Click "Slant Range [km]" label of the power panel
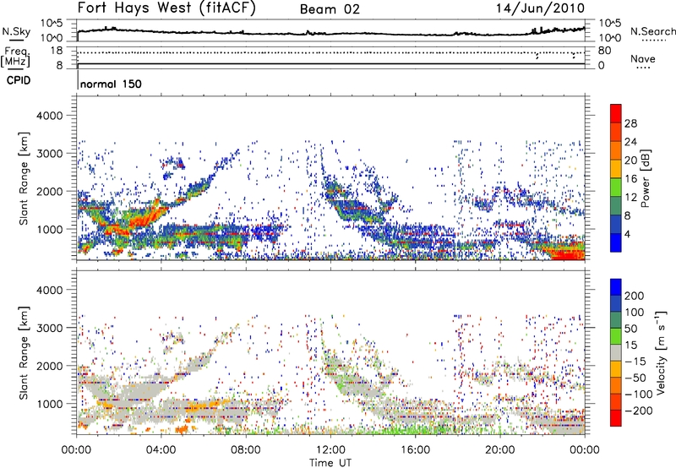This screenshot has width=676, height=468. [24, 178]
